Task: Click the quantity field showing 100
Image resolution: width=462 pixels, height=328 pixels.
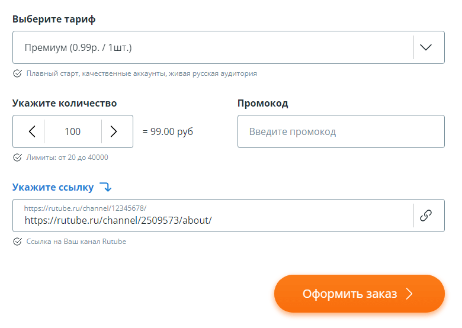Action: coord(73,131)
